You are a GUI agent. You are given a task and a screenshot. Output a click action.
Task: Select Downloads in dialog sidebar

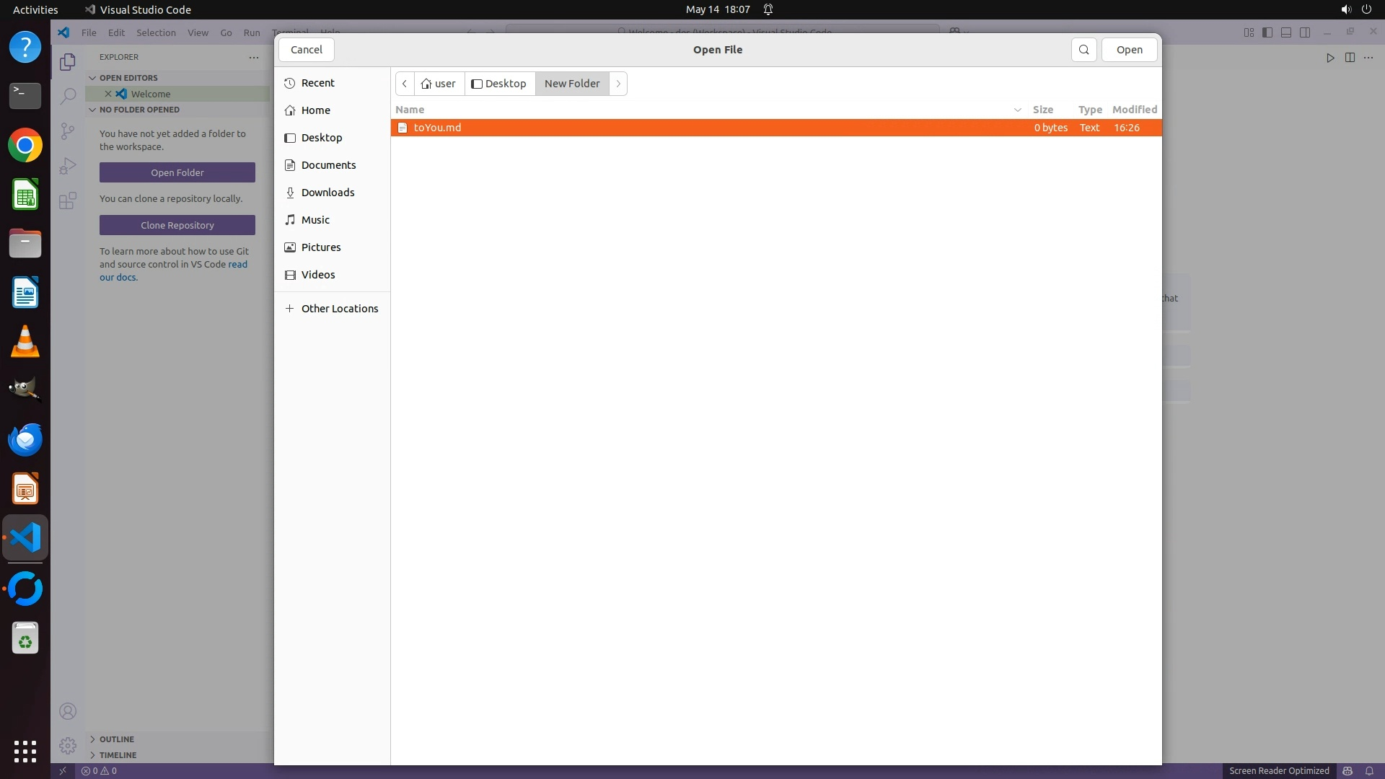pyautogui.click(x=327, y=193)
